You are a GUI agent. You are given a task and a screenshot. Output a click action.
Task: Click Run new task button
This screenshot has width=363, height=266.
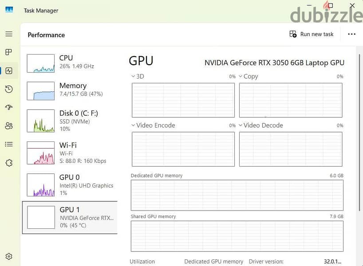tap(312, 34)
